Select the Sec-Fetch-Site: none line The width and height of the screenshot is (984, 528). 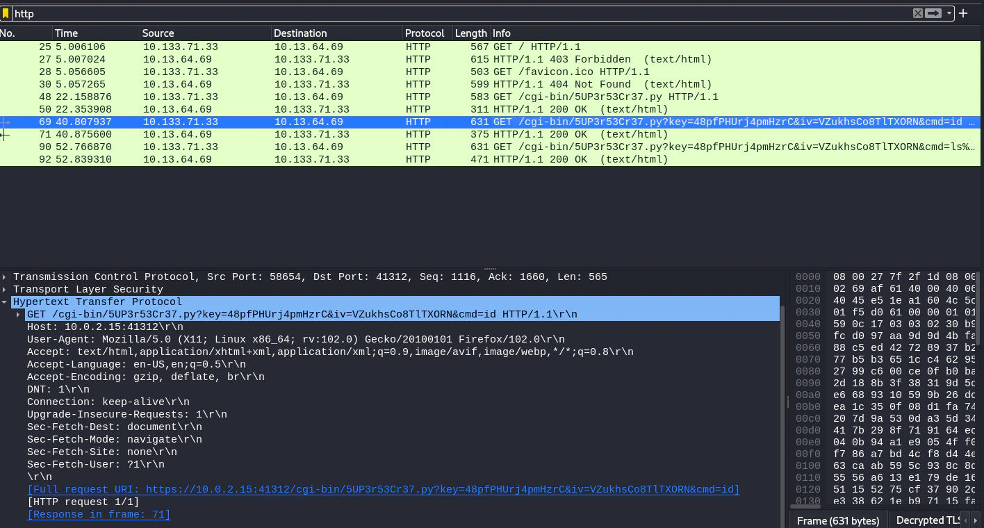102,452
